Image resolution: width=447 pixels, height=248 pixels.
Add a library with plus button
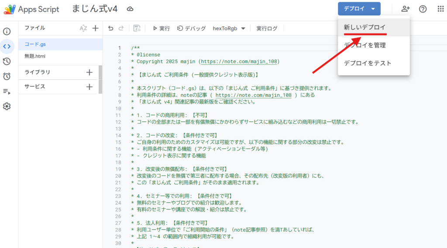click(x=89, y=72)
